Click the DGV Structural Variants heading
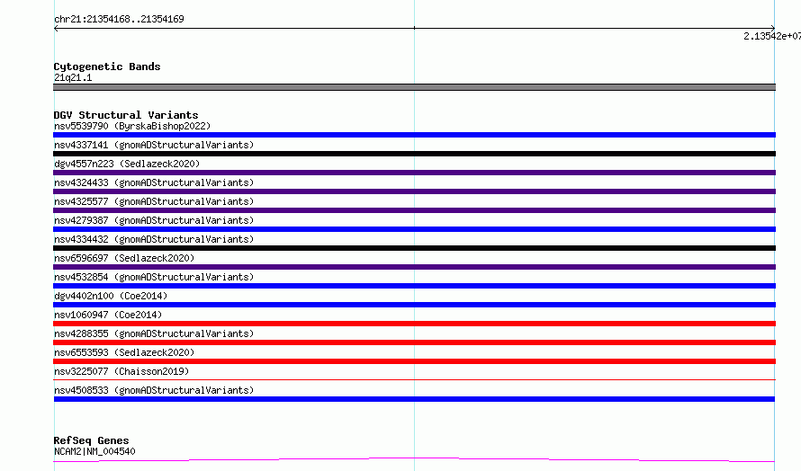Screen dimensions: 801x471 126,115
